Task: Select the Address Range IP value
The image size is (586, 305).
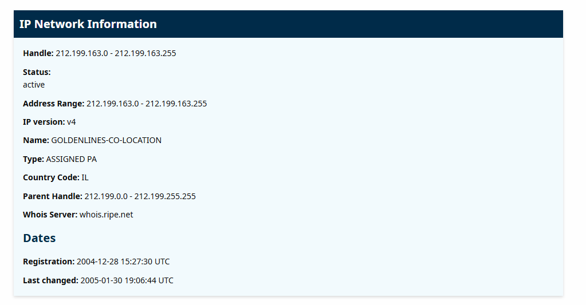Action: (146, 104)
